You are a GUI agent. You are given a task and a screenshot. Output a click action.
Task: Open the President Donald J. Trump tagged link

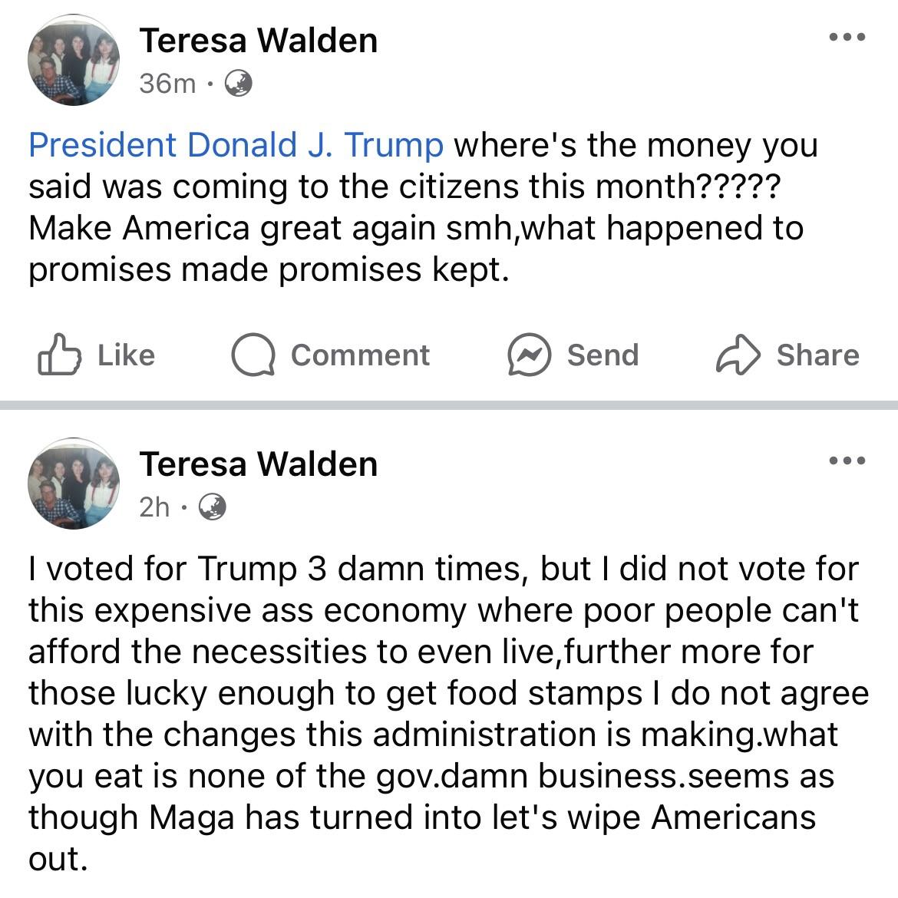point(236,144)
